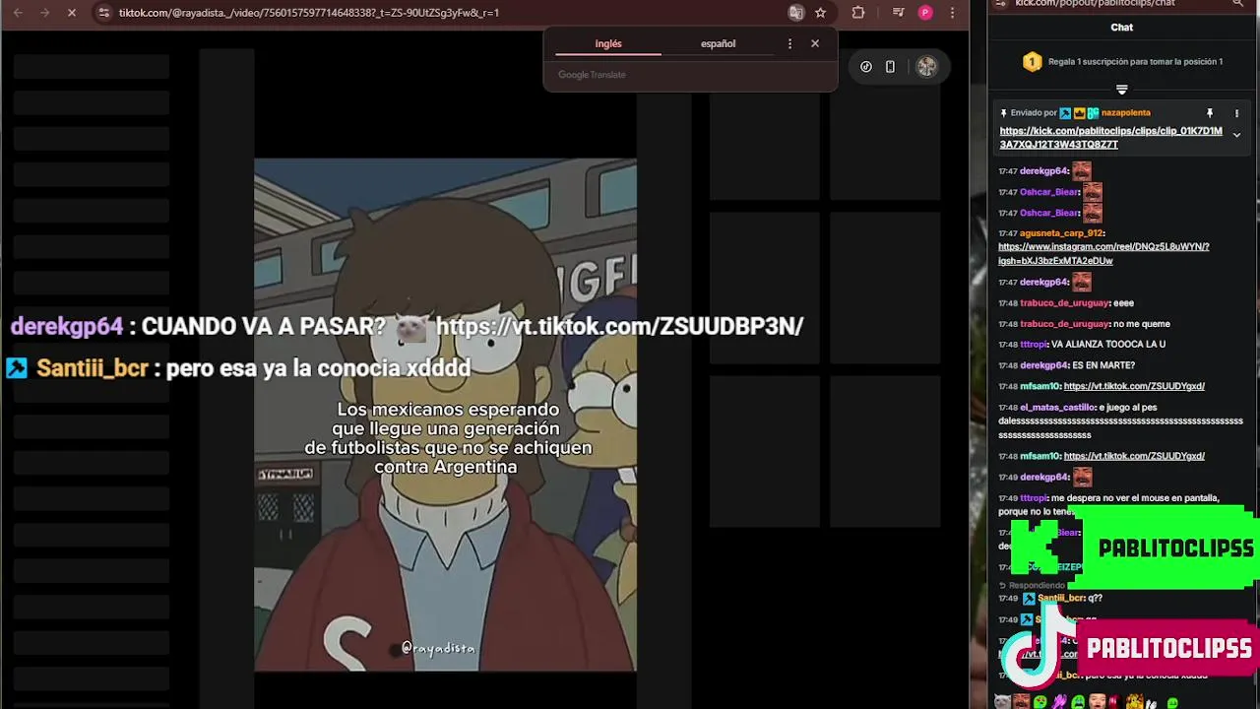Open the Chrome extensions puzzle icon
This screenshot has height=709, width=1260.
pyautogui.click(x=858, y=13)
